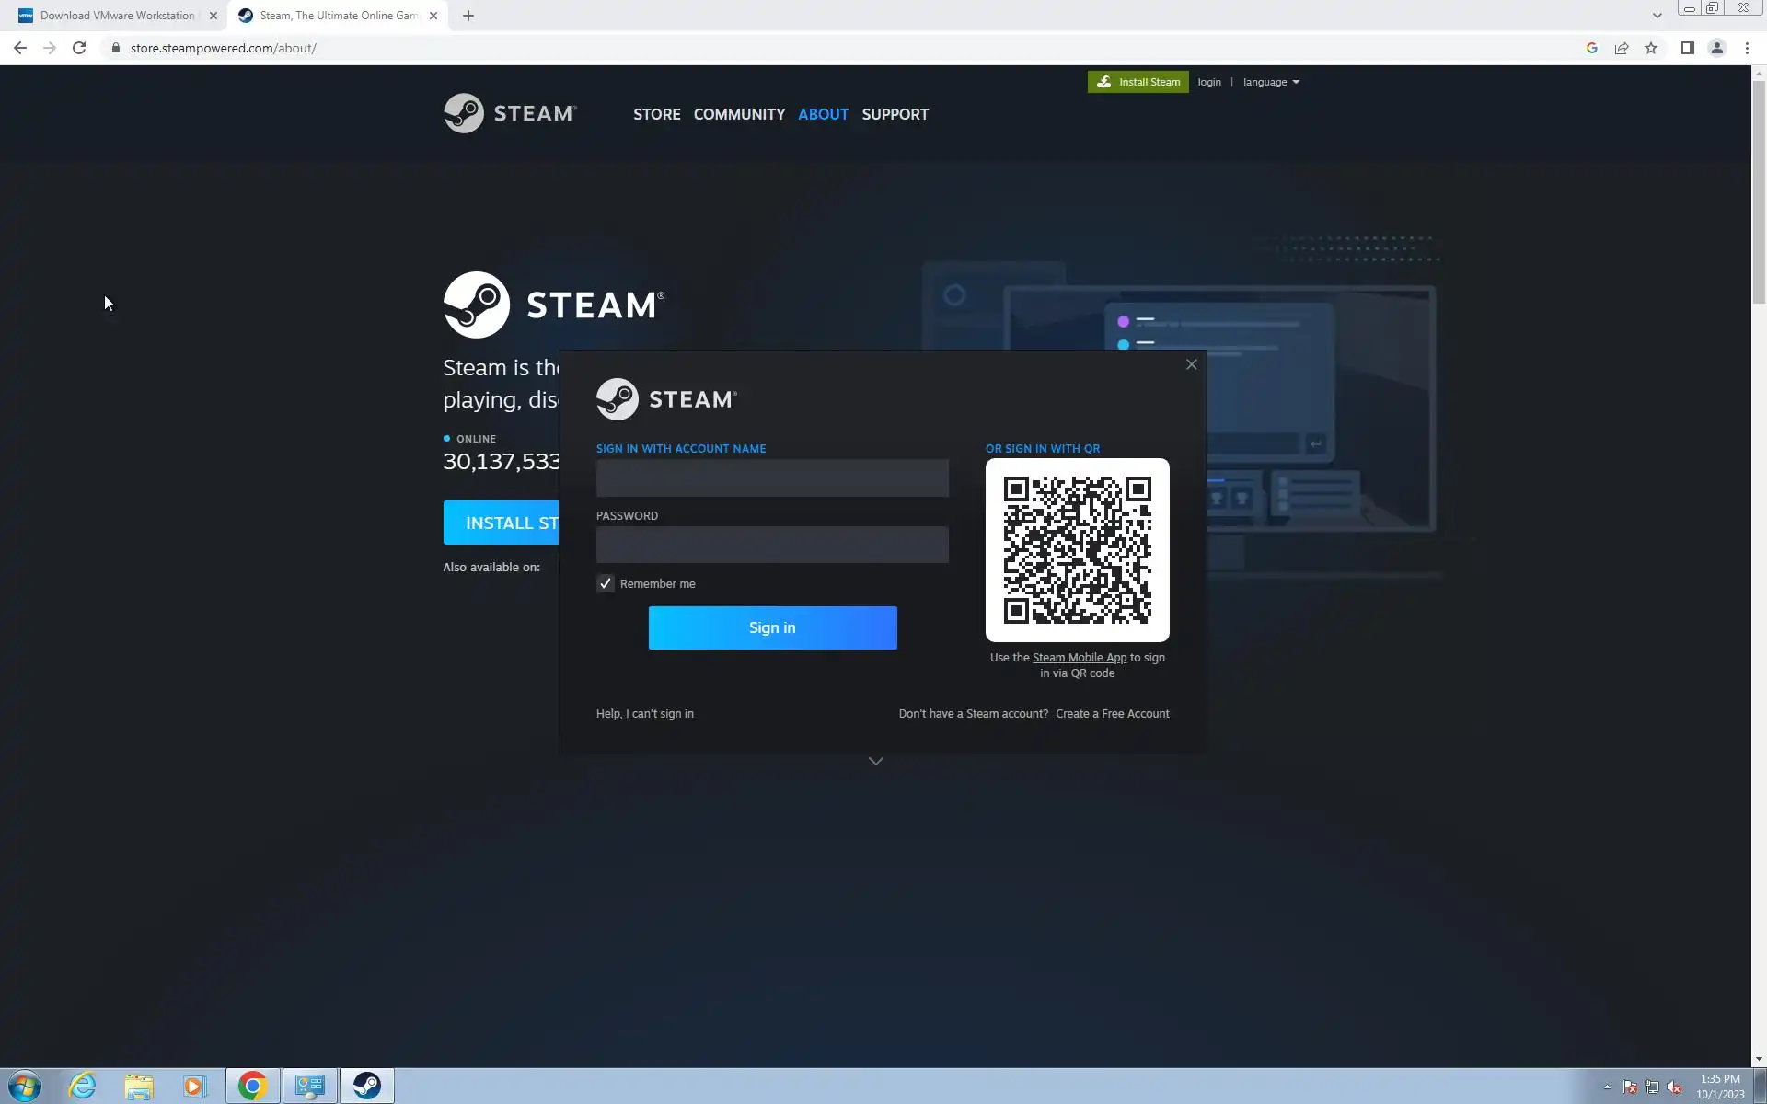1767x1104 pixels.
Task: Open the Chrome three-dot menu
Action: 1747,48
